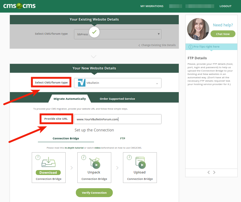Viewport: 241px width, 202px height.
Task: Click the Your New Website Details header
Action: point(94,68)
